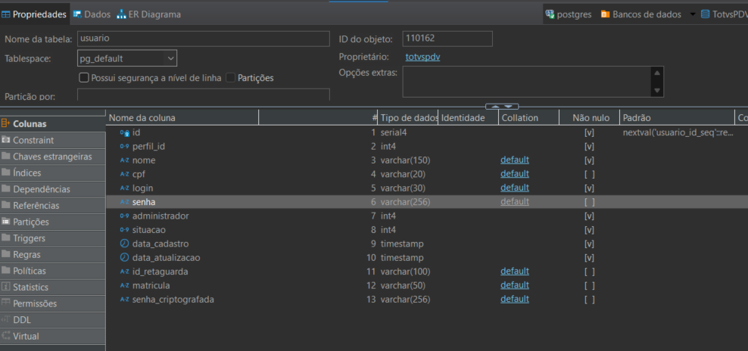Expand the arrow beside Bancos de dados
The image size is (748, 351).
[692, 14]
